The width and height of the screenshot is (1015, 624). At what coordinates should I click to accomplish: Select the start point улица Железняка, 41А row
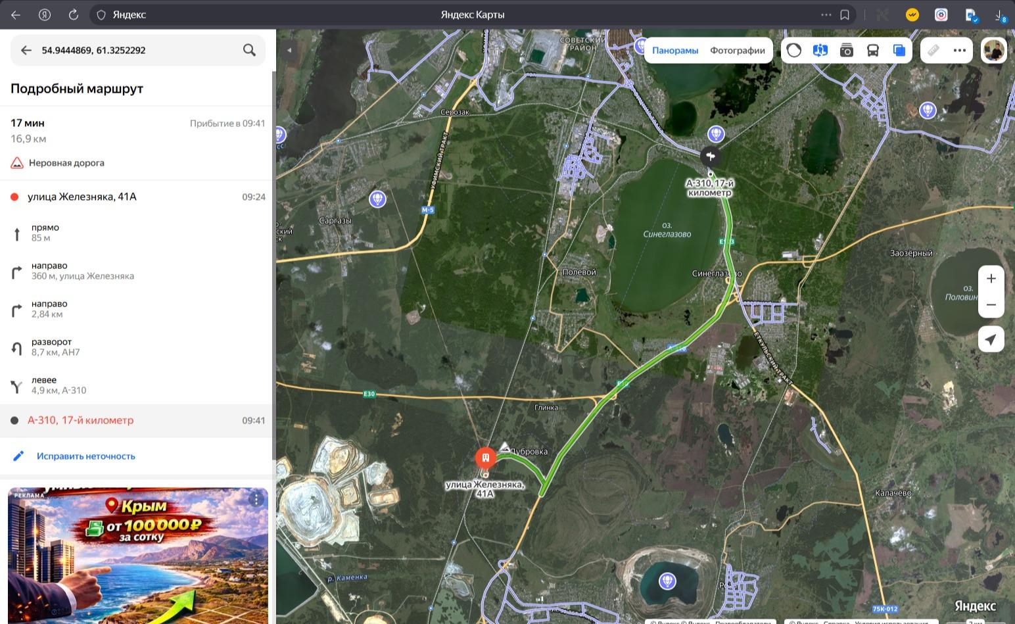click(x=137, y=197)
